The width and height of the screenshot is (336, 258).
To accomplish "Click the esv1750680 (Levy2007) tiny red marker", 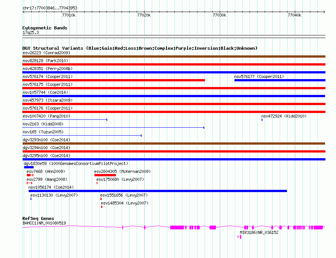I will point(97,183).
